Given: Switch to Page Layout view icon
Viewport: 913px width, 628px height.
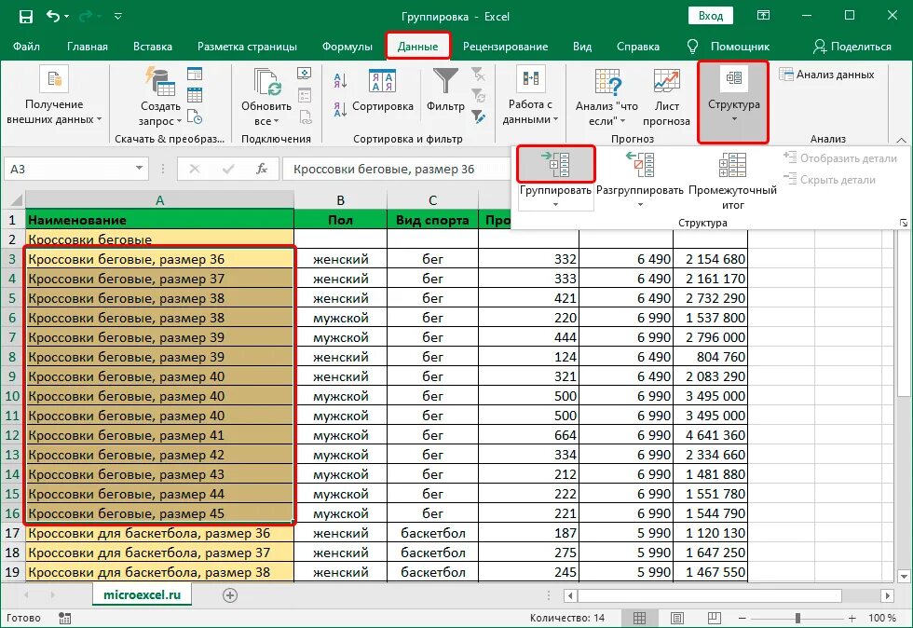Looking at the screenshot, I should click(676, 618).
